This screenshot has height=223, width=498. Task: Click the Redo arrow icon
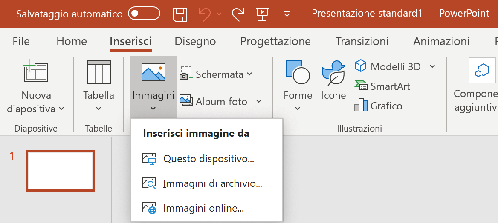click(237, 14)
